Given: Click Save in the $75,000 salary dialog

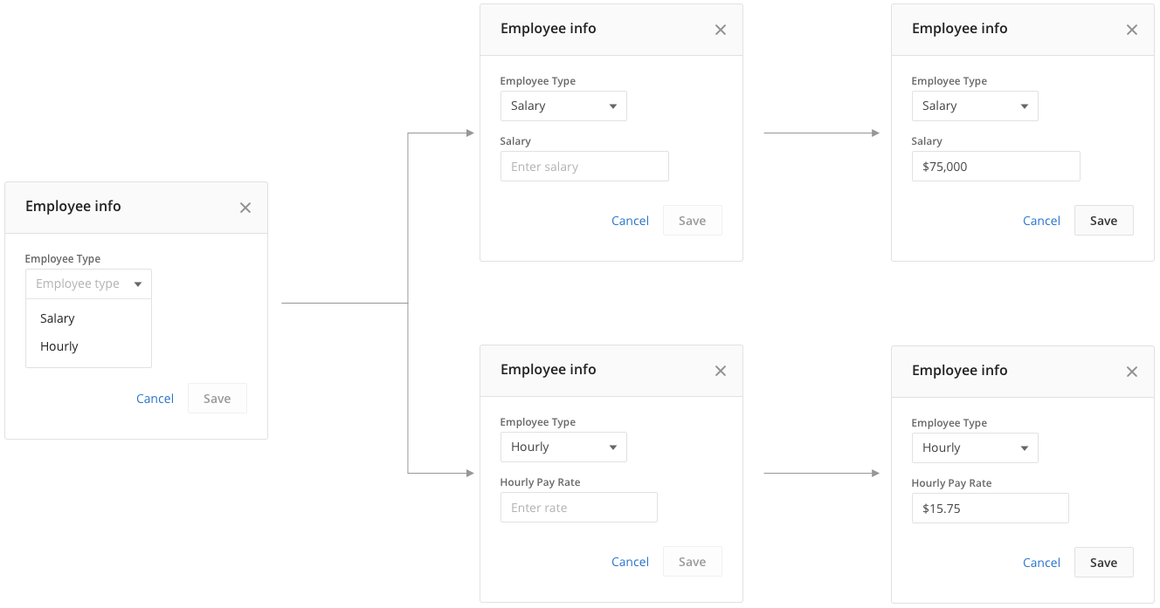Looking at the screenshot, I should point(1103,221).
